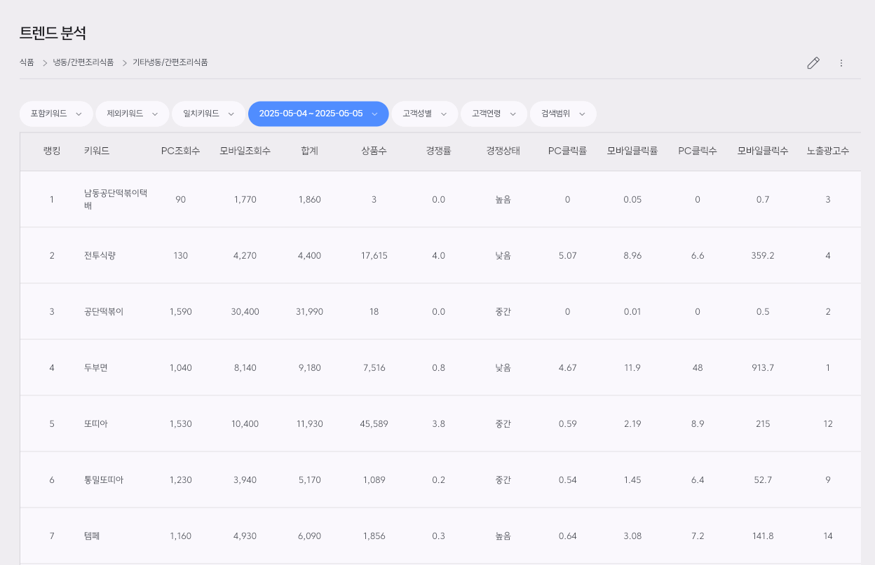Sort by 노출광고수 column header
This screenshot has width=875, height=565.
[x=828, y=151]
